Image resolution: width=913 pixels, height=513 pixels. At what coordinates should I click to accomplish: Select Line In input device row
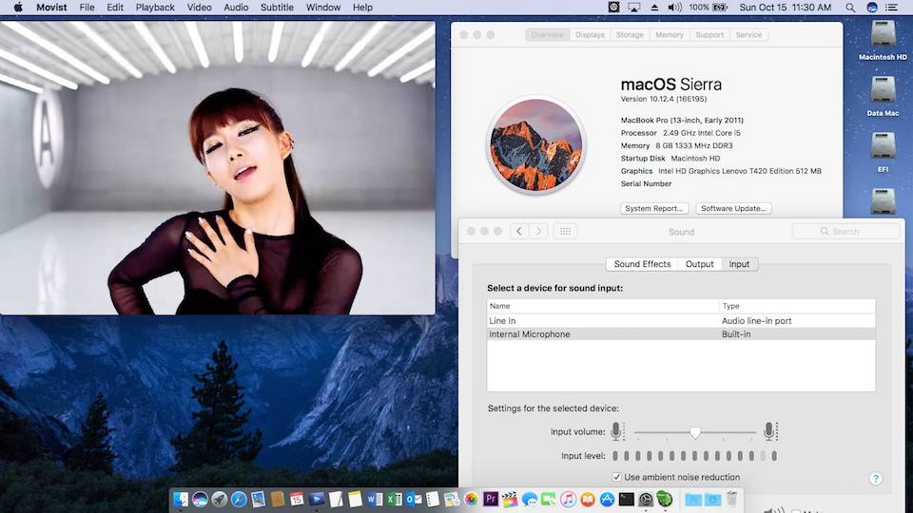[681, 321]
